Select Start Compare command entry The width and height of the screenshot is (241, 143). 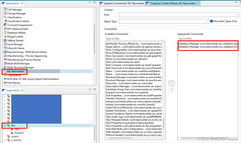click(x=133, y=65)
